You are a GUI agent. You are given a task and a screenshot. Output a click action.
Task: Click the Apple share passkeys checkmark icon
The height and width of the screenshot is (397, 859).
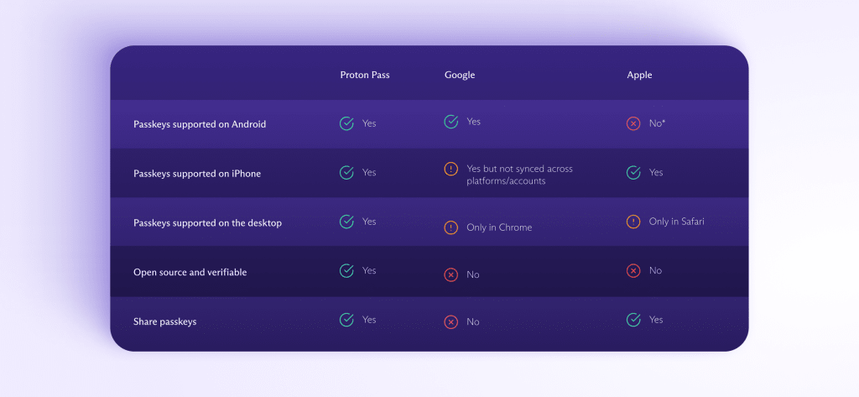[633, 320]
